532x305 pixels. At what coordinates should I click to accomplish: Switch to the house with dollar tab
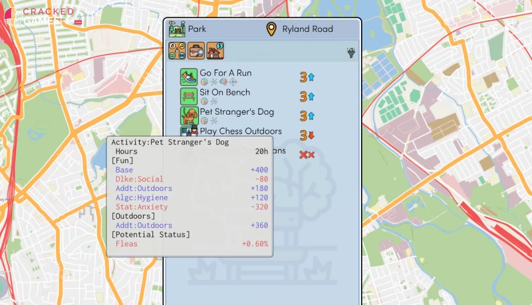coord(215,51)
